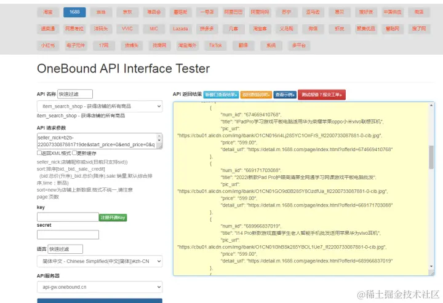Expand the item_search_shop API dropdown
443x303 pixels.
tap(100, 106)
